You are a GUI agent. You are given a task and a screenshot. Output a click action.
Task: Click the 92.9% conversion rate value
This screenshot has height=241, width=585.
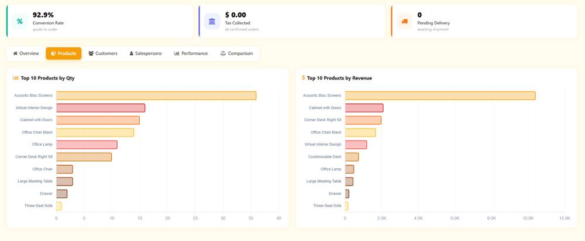click(x=43, y=15)
